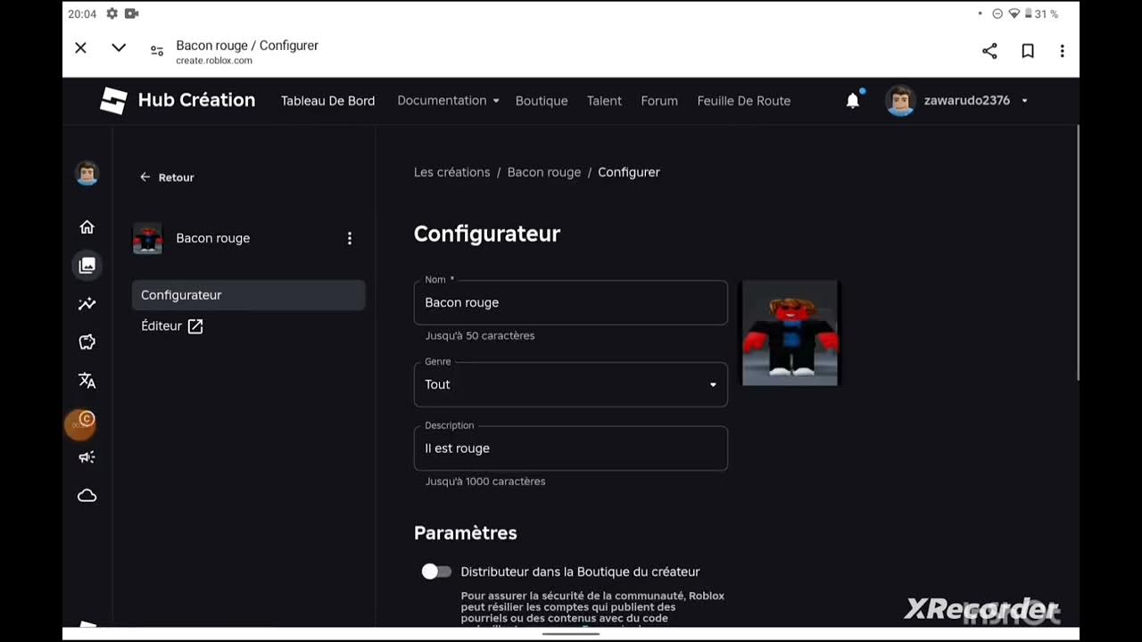Open monetization piggy bank icon
The width and height of the screenshot is (1142, 642).
87,342
